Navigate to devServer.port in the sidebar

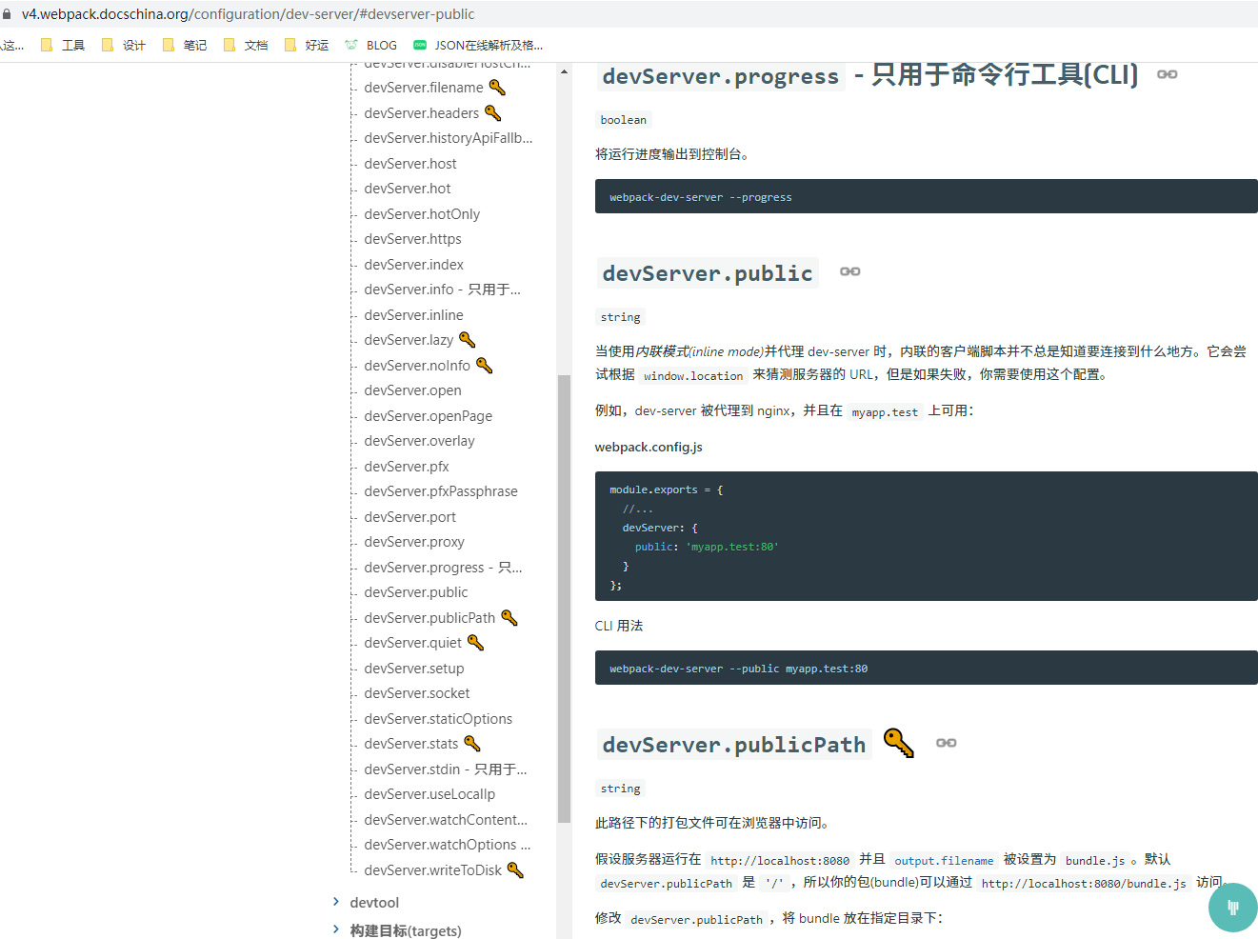pos(409,516)
